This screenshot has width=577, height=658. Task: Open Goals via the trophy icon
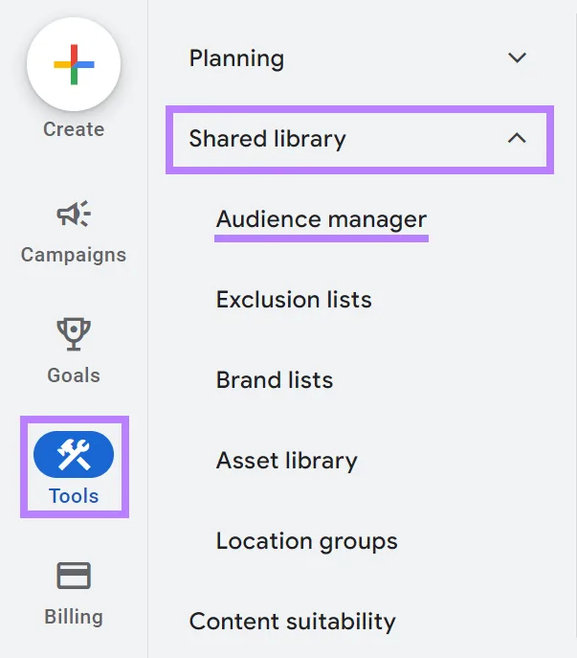tap(74, 334)
